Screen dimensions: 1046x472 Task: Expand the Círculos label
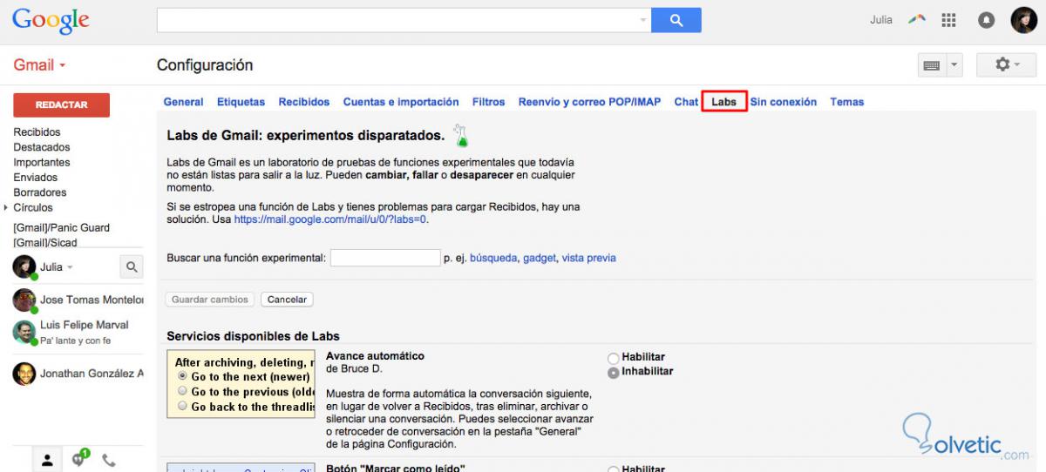click(x=7, y=207)
